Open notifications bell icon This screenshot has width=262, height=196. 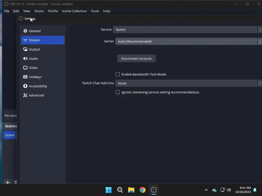[x=255, y=190]
